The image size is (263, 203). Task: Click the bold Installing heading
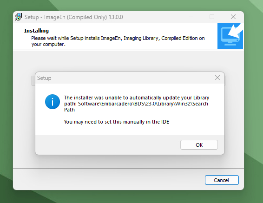[x=36, y=31]
